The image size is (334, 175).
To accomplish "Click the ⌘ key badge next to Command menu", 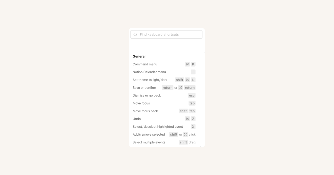I will (187, 64).
